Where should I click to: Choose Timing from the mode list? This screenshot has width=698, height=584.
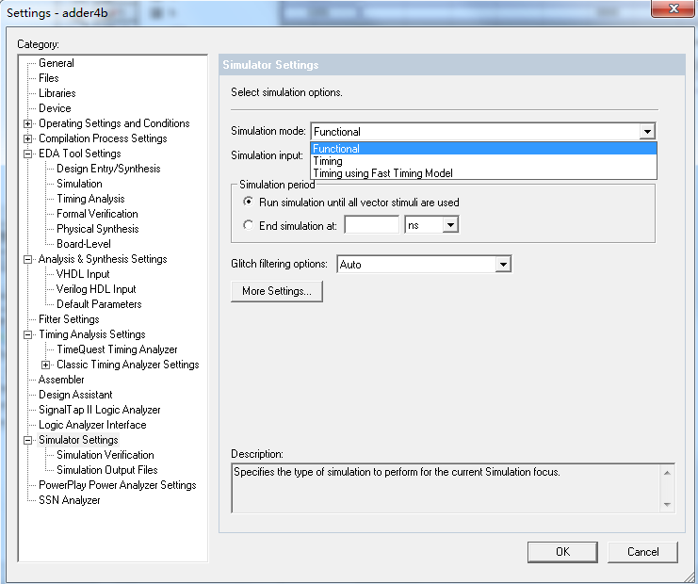[484, 161]
